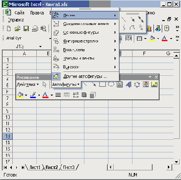
Task: Open the 3-D style icon
Action: point(93,95)
